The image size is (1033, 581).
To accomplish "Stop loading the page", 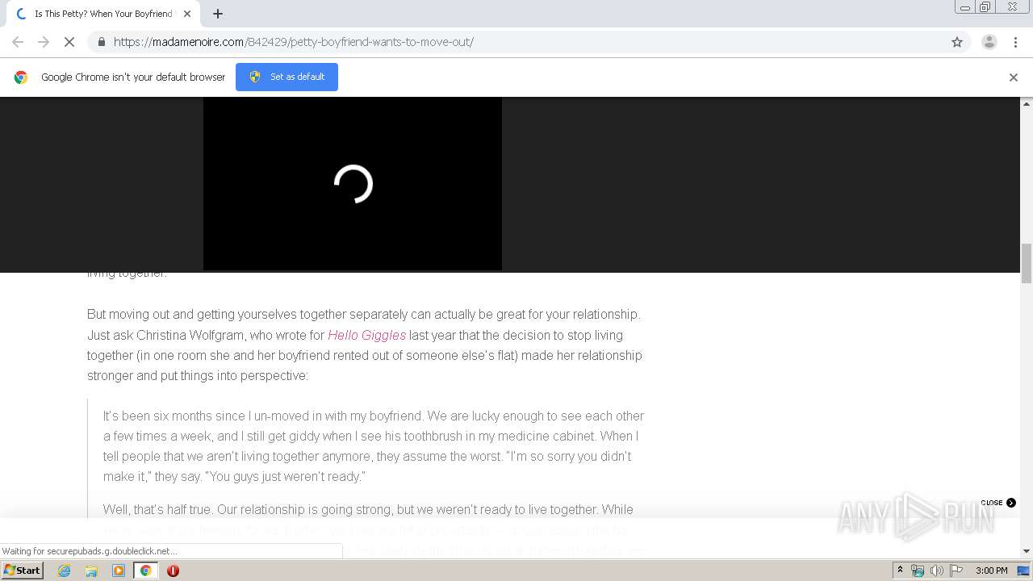I will pyautogui.click(x=69, y=42).
